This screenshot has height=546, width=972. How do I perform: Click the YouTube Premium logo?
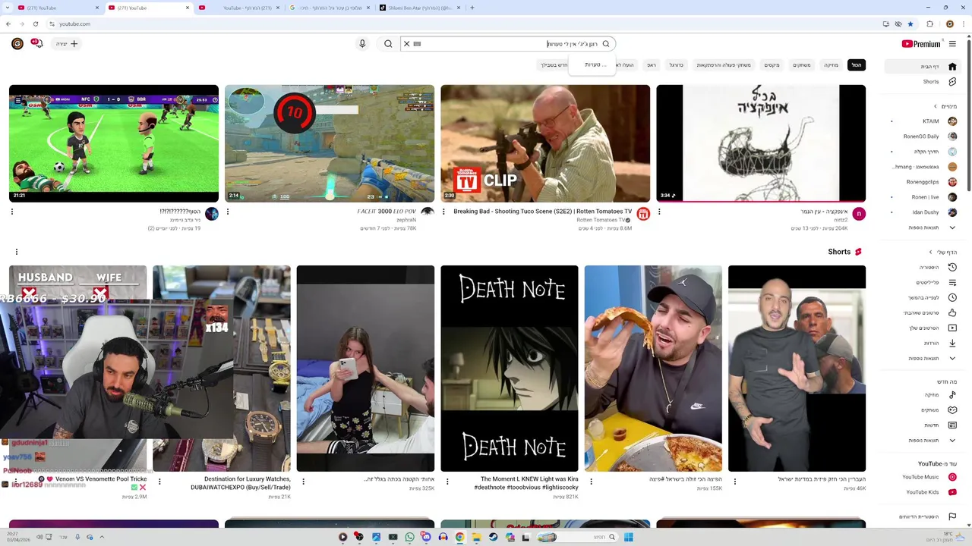pyautogui.click(x=921, y=44)
